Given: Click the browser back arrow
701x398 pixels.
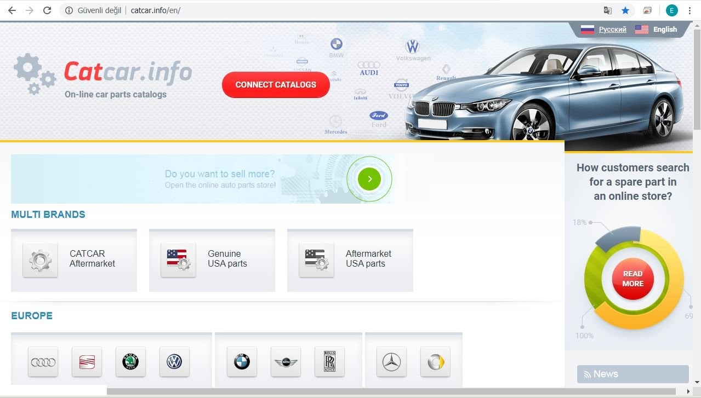Looking at the screenshot, I should 12,10.
